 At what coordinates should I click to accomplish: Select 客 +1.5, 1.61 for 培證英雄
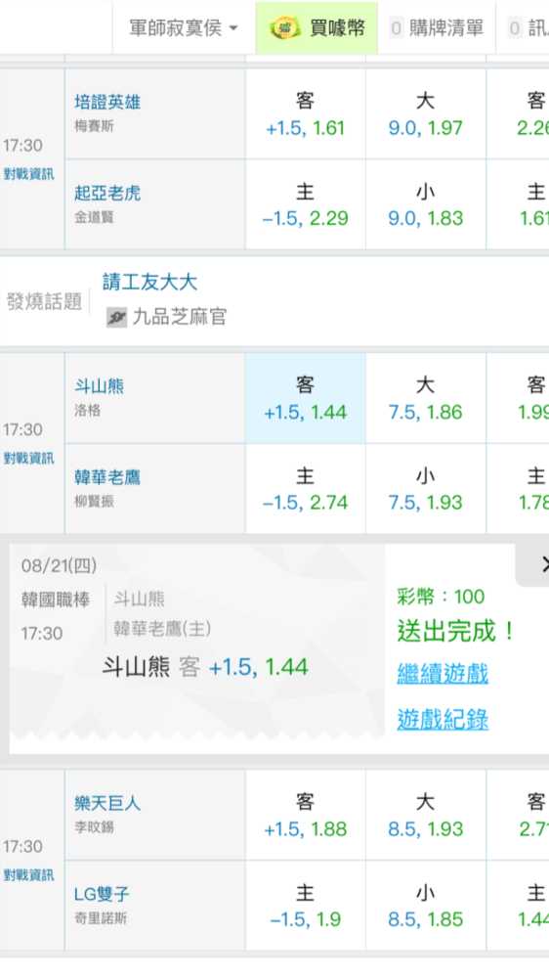point(306,113)
